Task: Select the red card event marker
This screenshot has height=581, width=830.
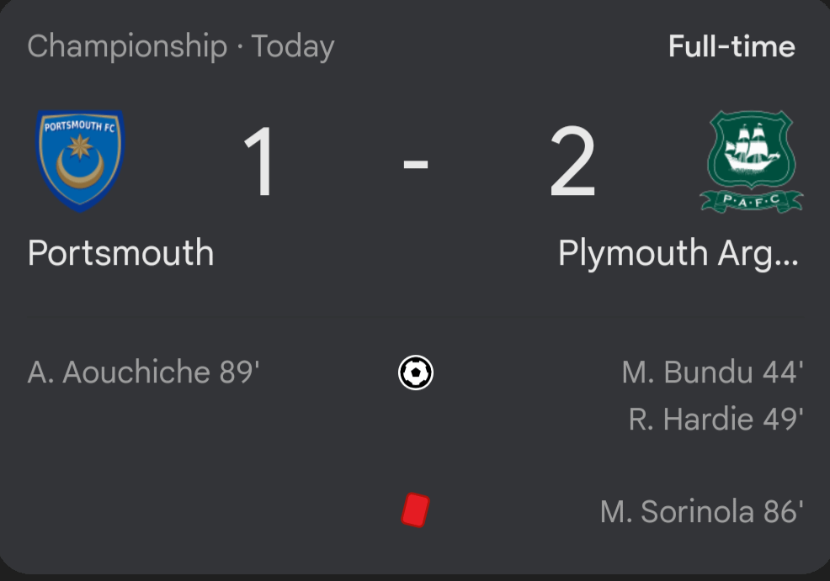Action: coord(416,509)
